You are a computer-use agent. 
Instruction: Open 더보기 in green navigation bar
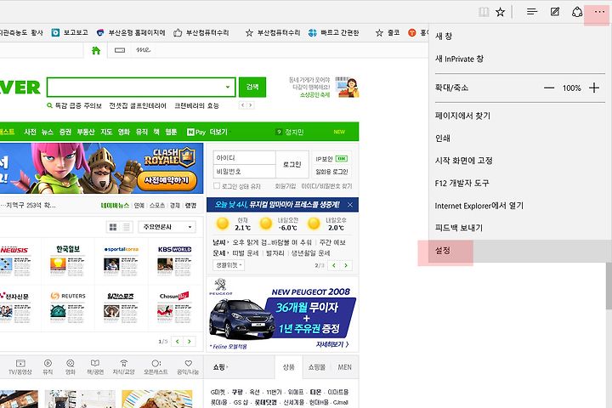pos(218,132)
